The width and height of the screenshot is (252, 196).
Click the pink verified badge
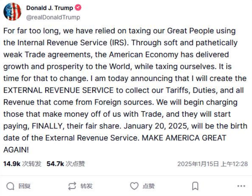pyautogui.click(x=78, y=8)
